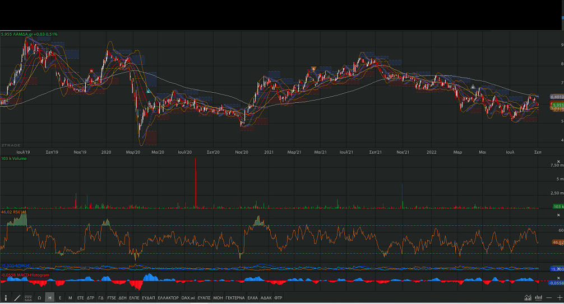Switch to monthly M timeframe
Image resolution: width=564 pixels, height=304 pixels.
[70, 298]
